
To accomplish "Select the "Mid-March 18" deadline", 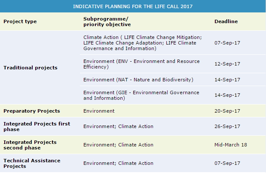I will [x=231, y=145].
